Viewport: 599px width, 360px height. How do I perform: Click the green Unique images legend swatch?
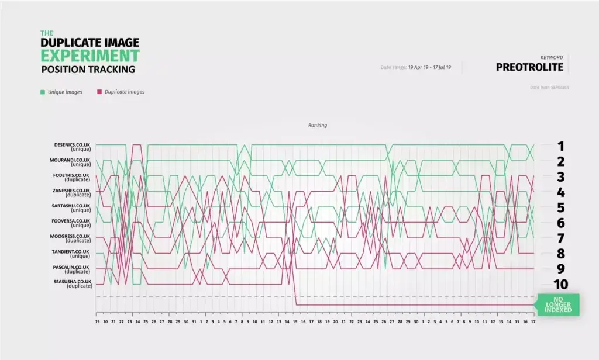(x=43, y=92)
